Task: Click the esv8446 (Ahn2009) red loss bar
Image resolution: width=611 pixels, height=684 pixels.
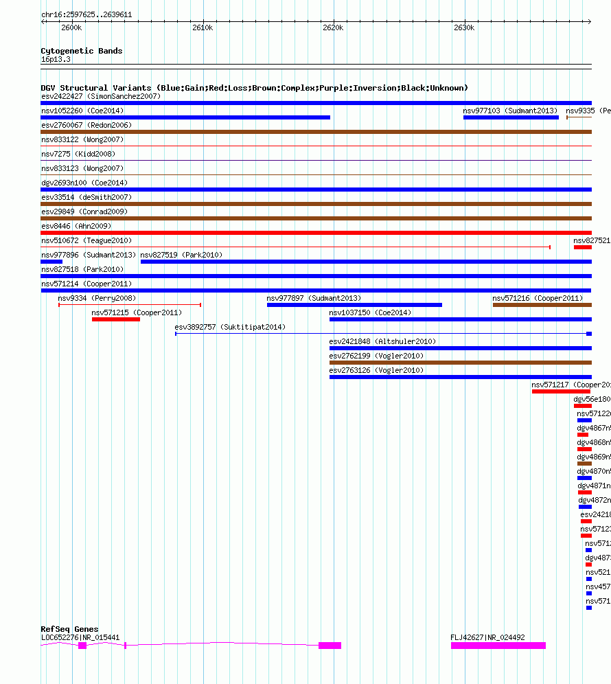Action: [x=316, y=233]
